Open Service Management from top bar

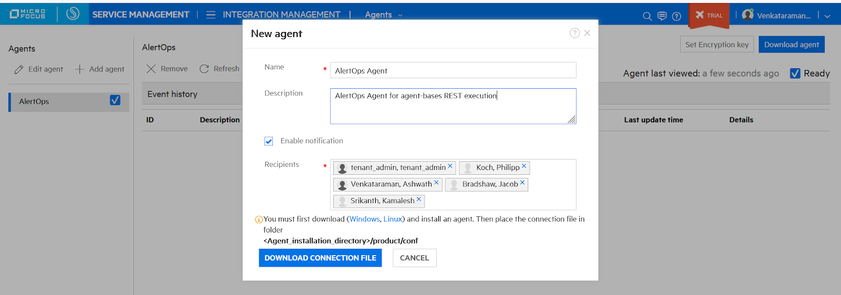click(140, 15)
